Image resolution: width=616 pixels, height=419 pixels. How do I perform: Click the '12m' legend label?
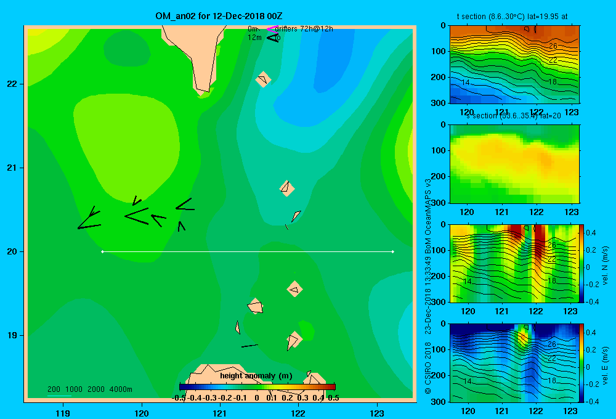pyautogui.click(x=254, y=38)
